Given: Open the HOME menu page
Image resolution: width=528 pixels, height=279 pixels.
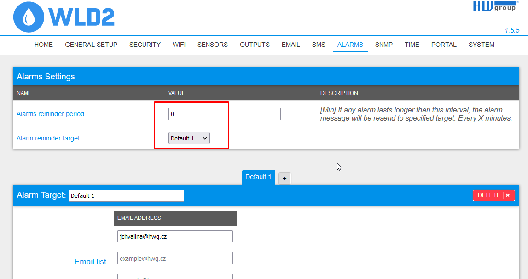Looking at the screenshot, I should [x=43, y=45].
